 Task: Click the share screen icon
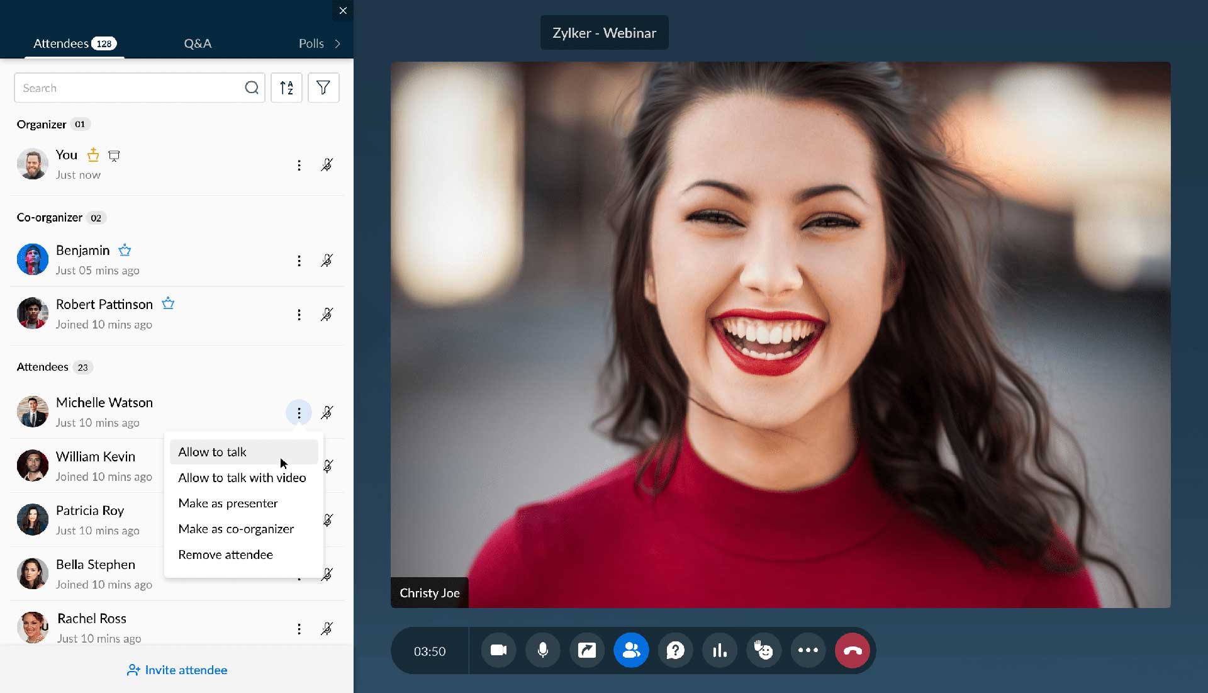586,650
